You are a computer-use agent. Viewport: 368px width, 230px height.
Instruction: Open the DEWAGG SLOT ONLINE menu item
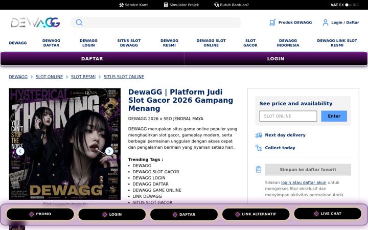(x=211, y=43)
